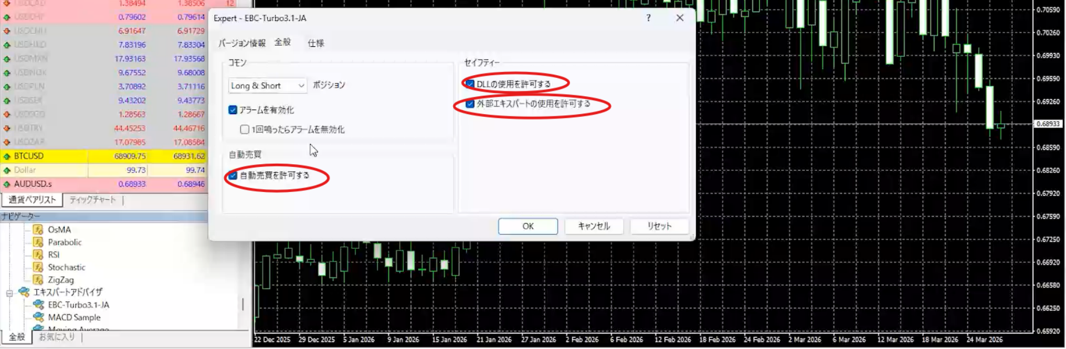Image resolution: width=1066 pixels, height=349 pixels.
Task: Toggle アラームを有効化 checkbox
Action: (233, 110)
